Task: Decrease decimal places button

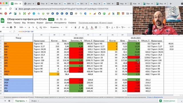Action: click(37, 27)
